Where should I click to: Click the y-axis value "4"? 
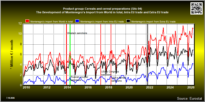coord(21,65)
